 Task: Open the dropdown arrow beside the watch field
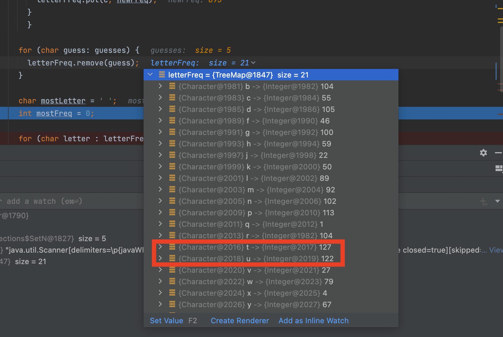pos(498,201)
